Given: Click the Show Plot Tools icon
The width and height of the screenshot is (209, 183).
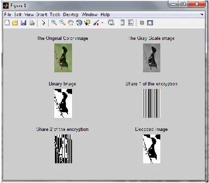Looking at the screenshot, I should pyautogui.click(x=150, y=23).
